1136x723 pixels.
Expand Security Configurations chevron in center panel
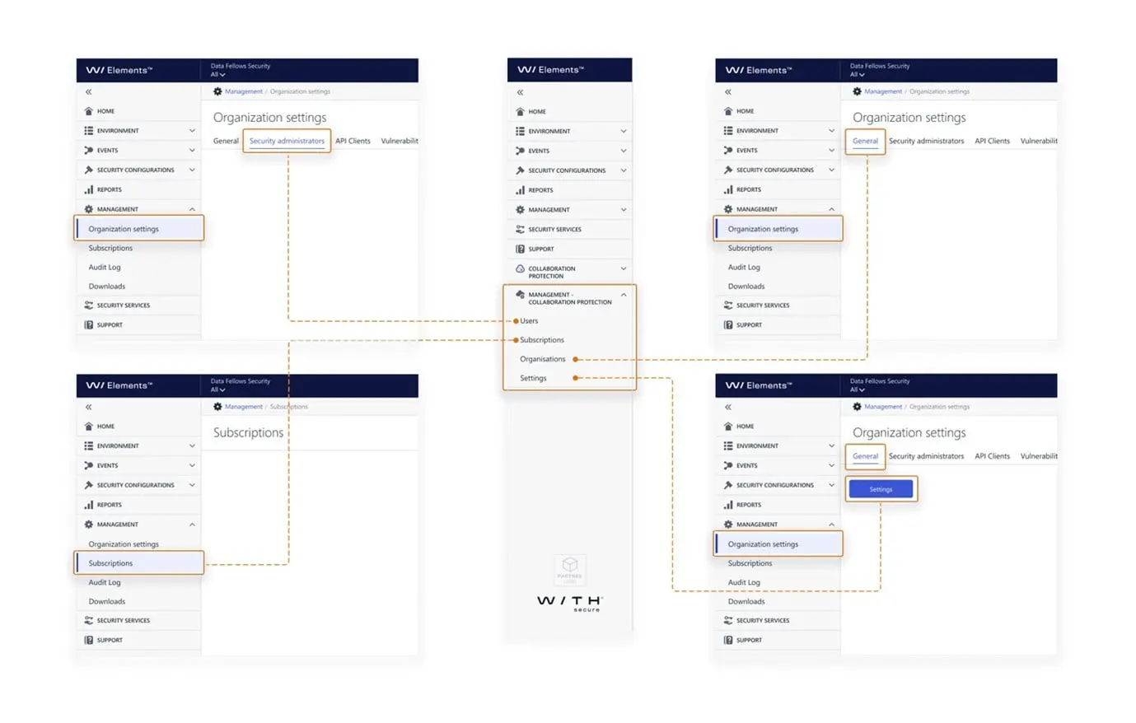pos(624,170)
